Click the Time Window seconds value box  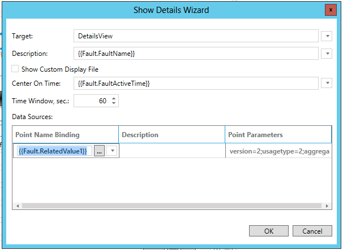point(92,101)
